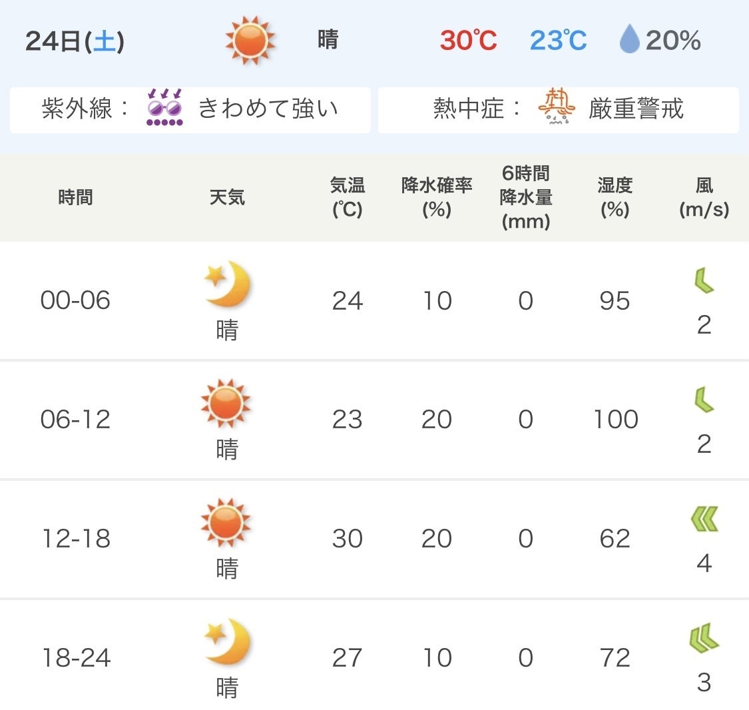Click the 100 humidity value for 06-12
Screen dimensions: 749x710
click(x=615, y=420)
